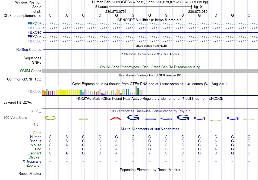Click the Window Position label

coord(28,2)
